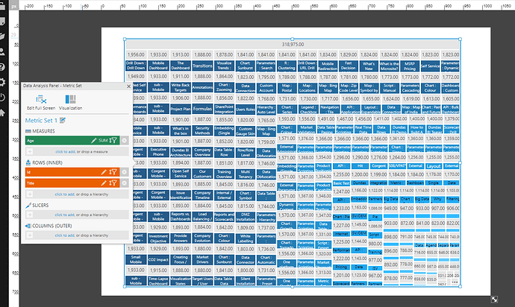Select the Open Self Service treemap cell

point(181,174)
